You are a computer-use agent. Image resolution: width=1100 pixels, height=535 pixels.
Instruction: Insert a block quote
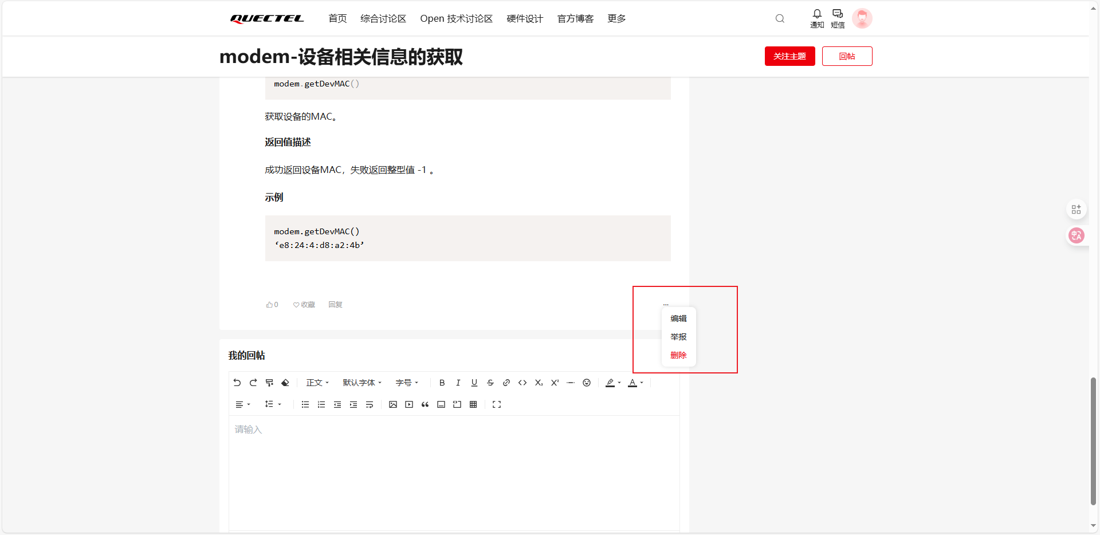tap(425, 404)
